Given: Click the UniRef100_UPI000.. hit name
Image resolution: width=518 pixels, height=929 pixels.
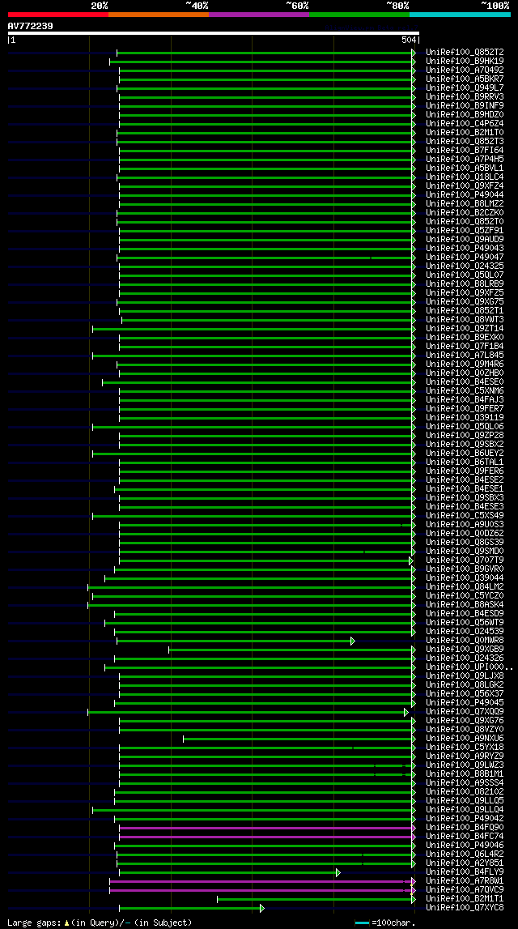Looking at the screenshot, I should [469, 667].
